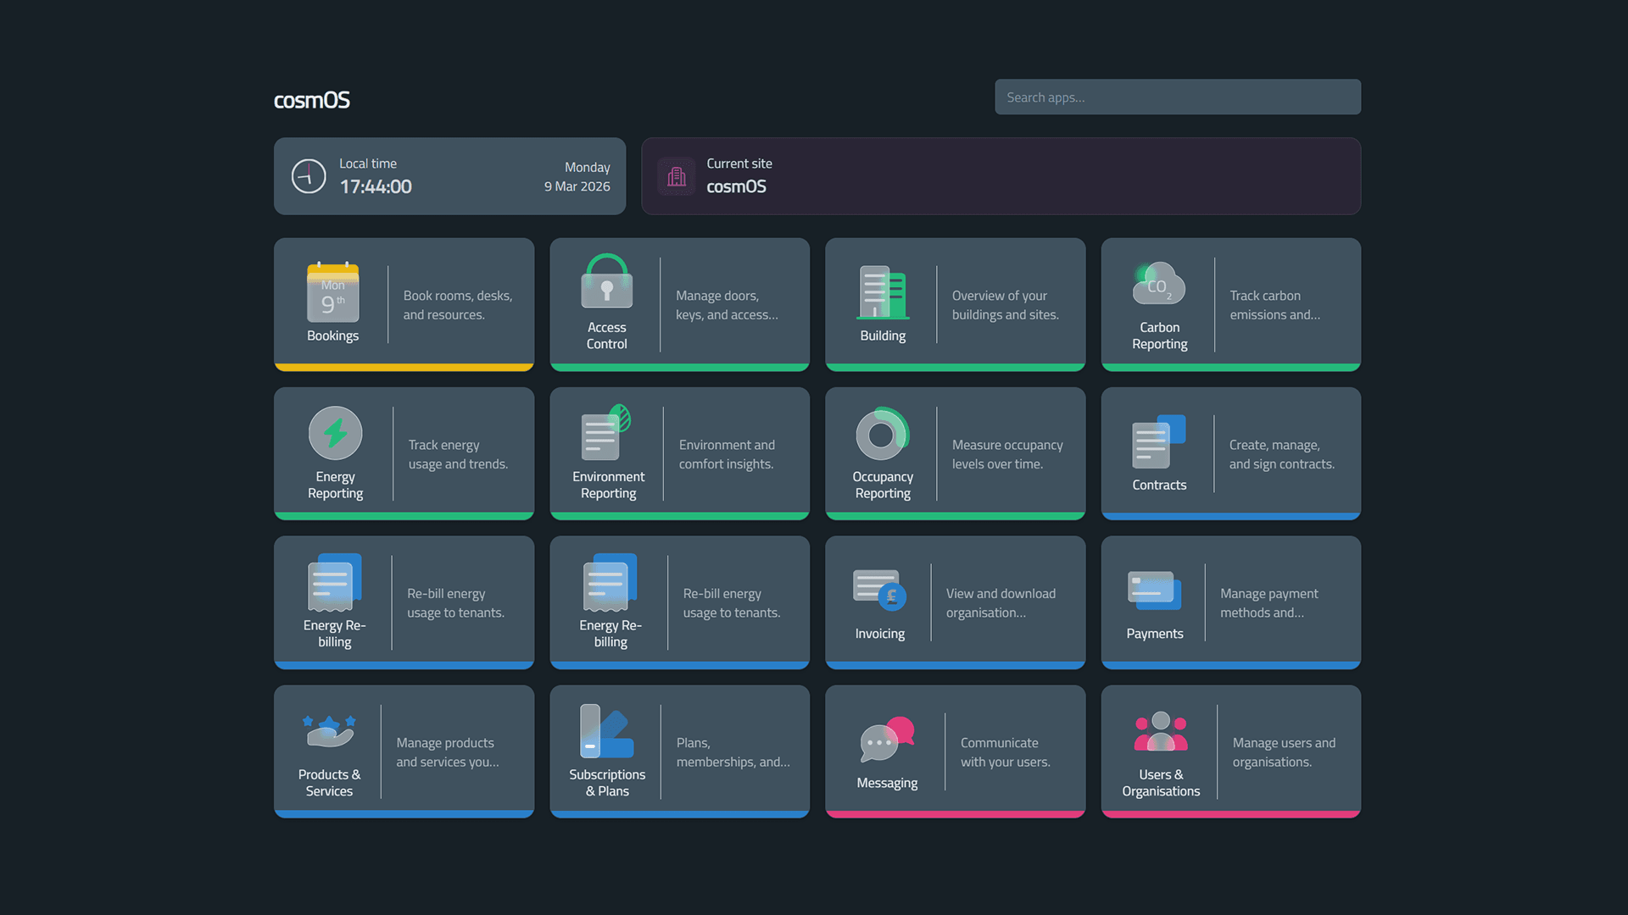Click the Carbon Reporting CO2 cloud icon
Image resolution: width=1628 pixels, height=915 pixels.
[1159, 283]
